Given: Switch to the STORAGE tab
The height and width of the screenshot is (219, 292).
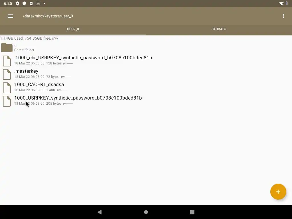Looking at the screenshot, I should (219, 29).
